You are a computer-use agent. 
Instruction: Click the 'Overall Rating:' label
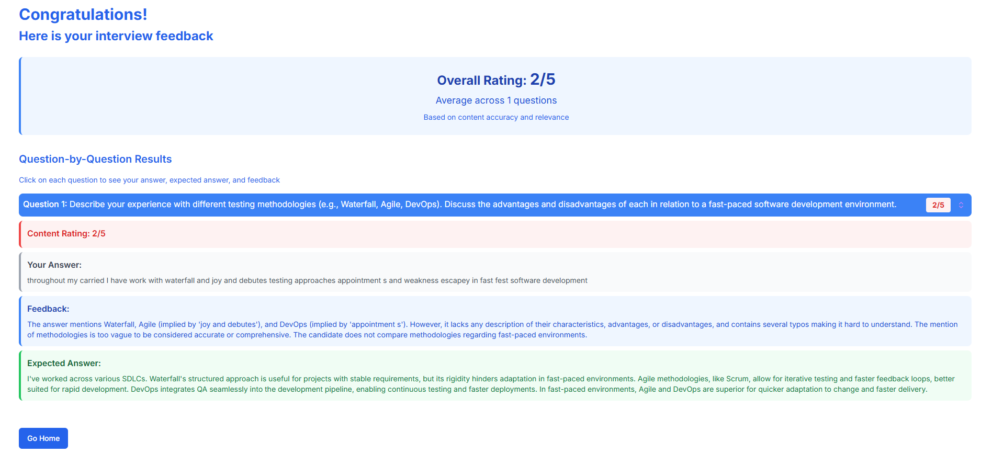click(481, 81)
